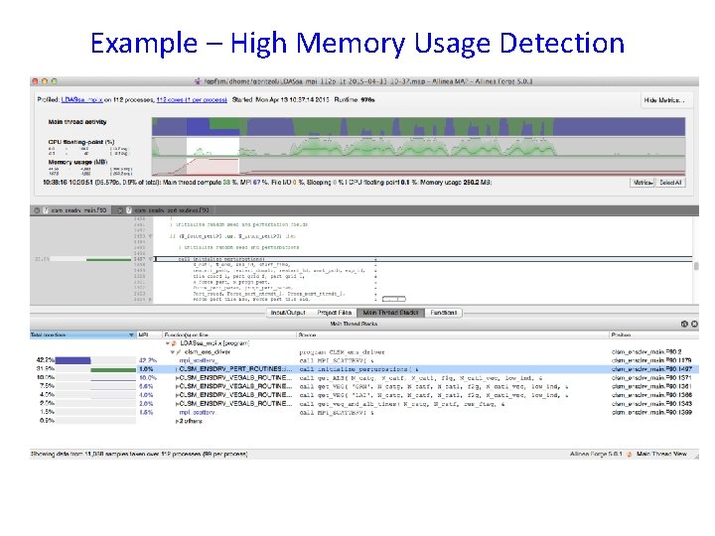Expand the CLSM_ENSDRV_VEGALB_ROUTINE row with 10.0% MPI

click(x=177, y=378)
